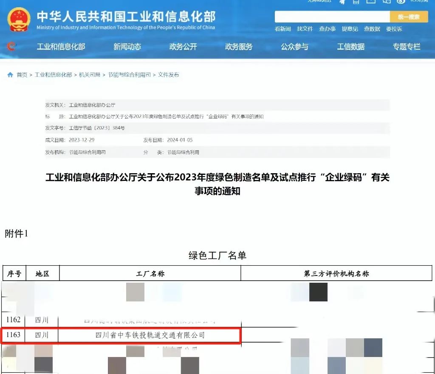Go to 首页 in breadcrumb
Image resolution: width=435 pixels, height=374 pixels.
(22, 75)
